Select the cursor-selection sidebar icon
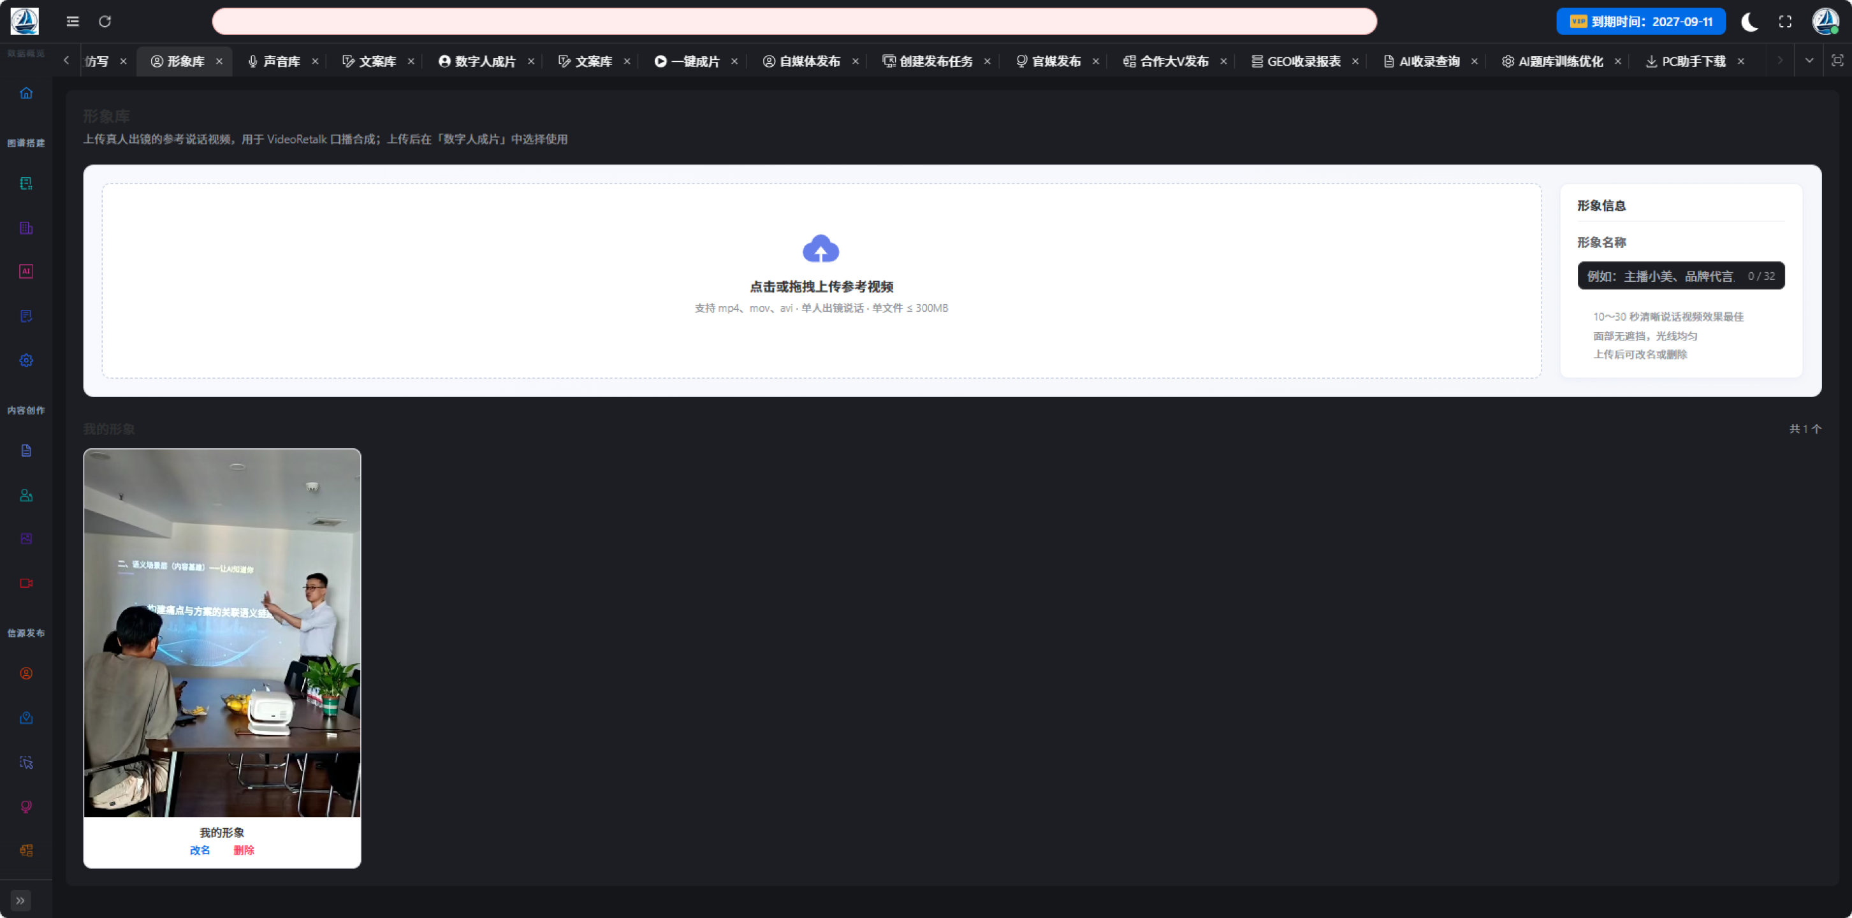This screenshot has height=918, width=1852. coord(26,762)
